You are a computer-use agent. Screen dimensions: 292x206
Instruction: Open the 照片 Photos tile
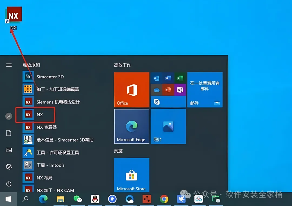pos(168,126)
